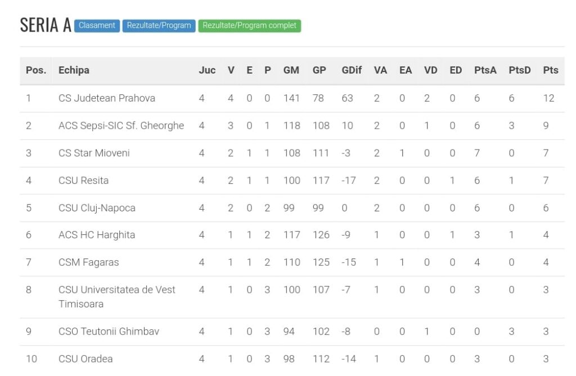Open the Clasament tab button
Screen dimensions: 576x376
[97, 26]
